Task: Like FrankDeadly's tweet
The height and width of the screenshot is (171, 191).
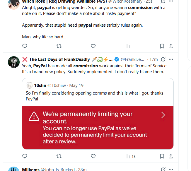Action: (x=93, y=156)
